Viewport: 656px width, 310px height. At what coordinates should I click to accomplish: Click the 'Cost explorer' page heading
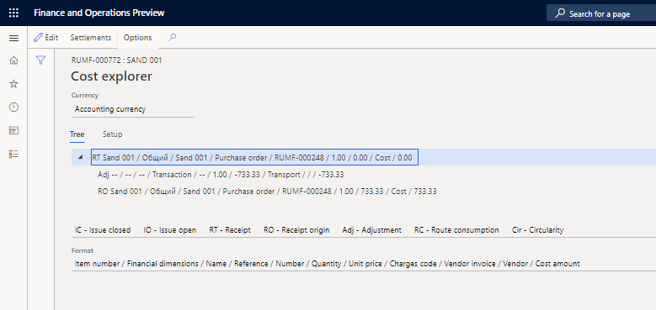(112, 76)
